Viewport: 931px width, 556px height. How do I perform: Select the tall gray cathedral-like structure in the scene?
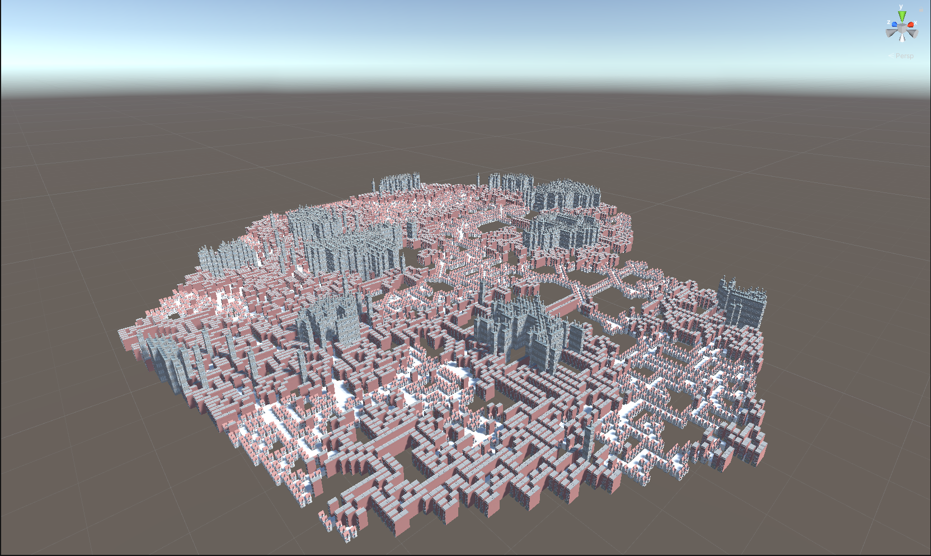pos(520,324)
